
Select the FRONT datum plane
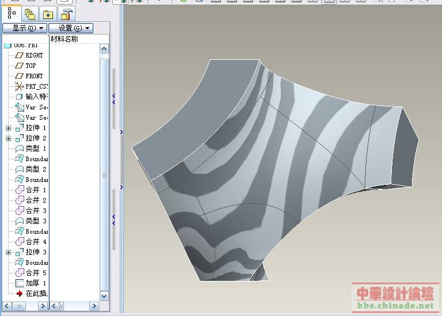click(x=33, y=76)
